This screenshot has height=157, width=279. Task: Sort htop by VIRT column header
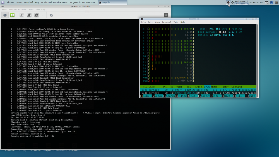(x=179, y=87)
